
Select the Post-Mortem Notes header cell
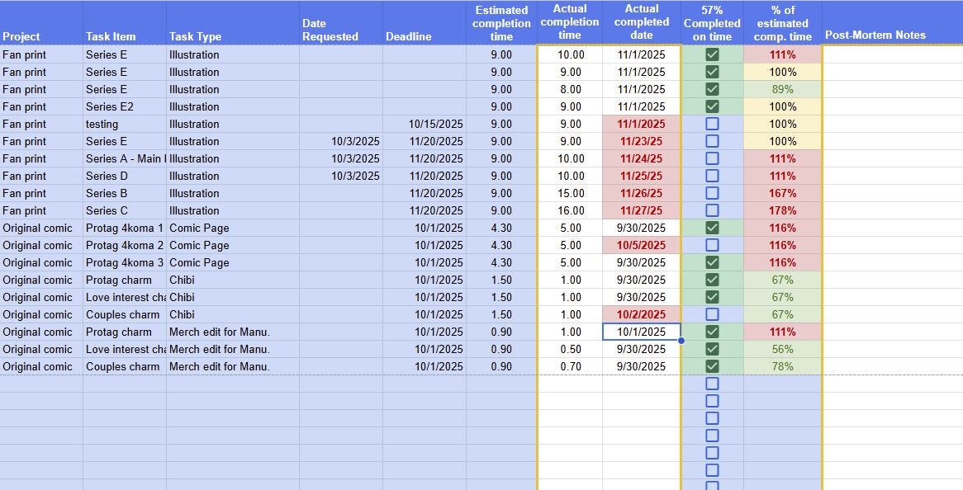point(892,23)
